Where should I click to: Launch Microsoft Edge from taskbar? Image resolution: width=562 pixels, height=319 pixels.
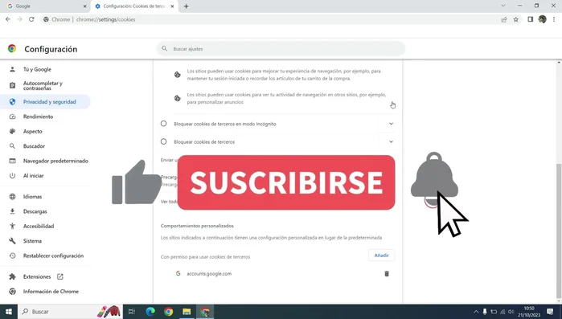click(150, 312)
